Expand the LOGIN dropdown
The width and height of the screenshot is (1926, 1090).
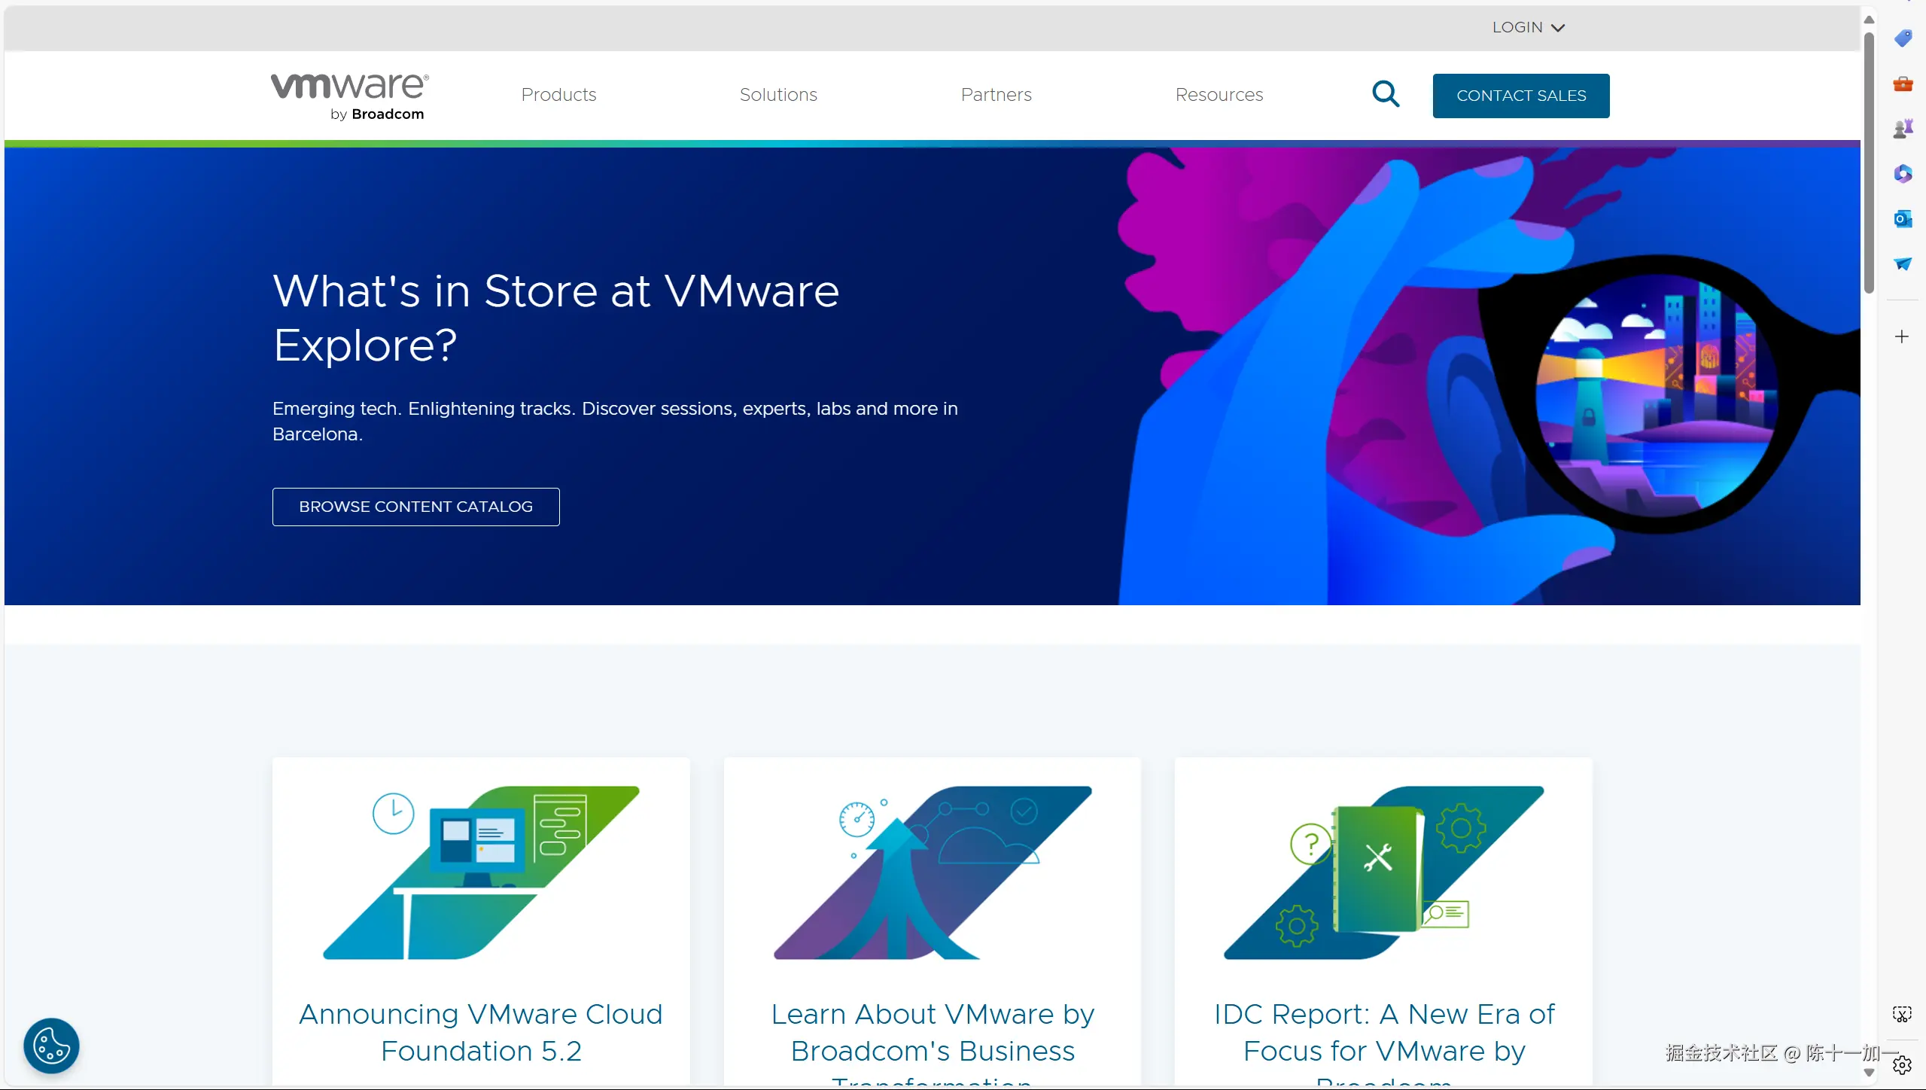tap(1527, 27)
